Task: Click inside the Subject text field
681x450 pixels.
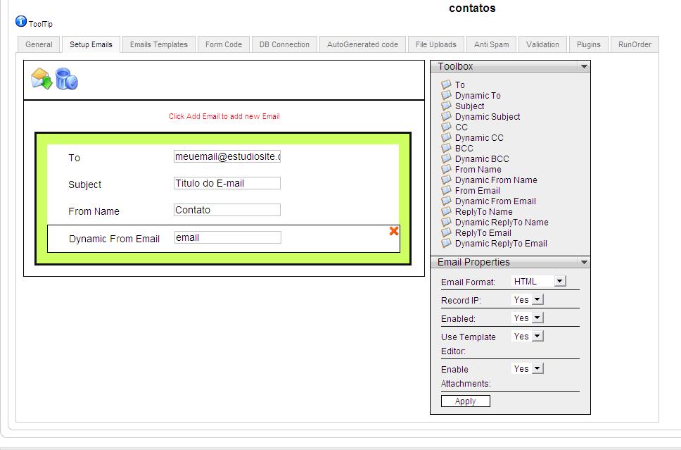Action: tap(227, 183)
